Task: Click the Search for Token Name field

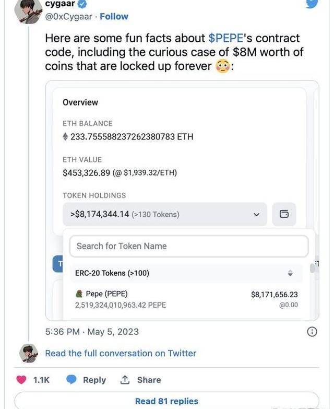Action: coord(189,246)
